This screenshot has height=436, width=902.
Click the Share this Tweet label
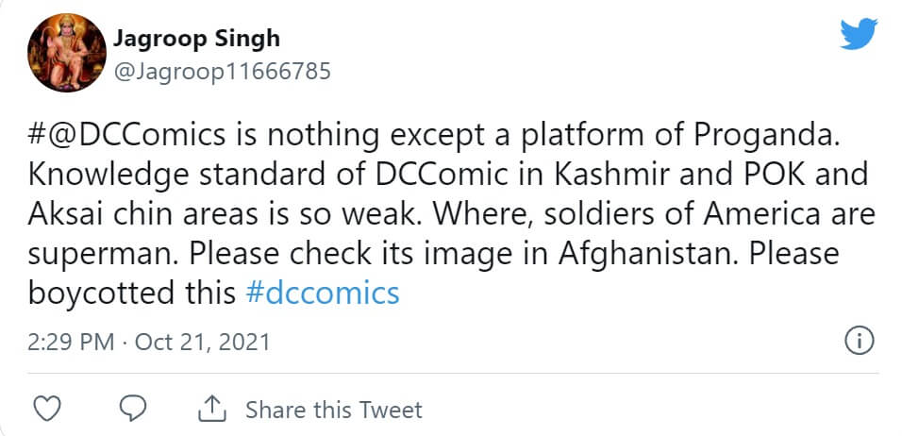pyautogui.click(x=333, y=410)
